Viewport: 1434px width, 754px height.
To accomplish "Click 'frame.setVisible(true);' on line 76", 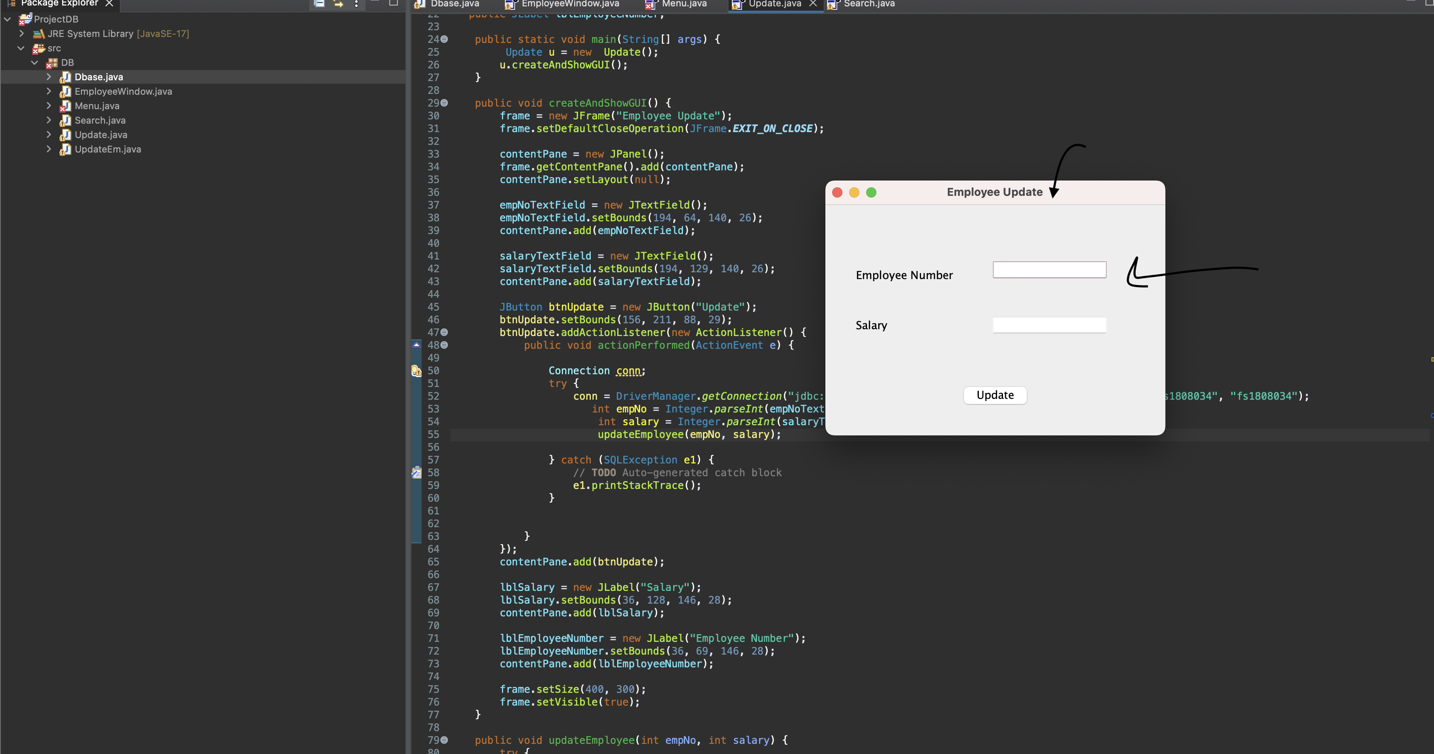I will 570,702.
